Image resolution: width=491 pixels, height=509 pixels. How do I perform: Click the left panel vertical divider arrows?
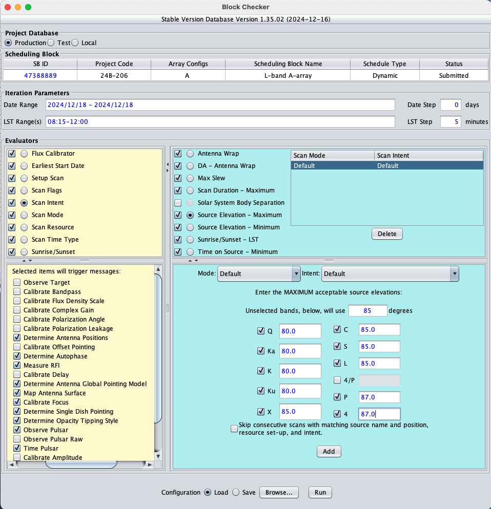[x=25, y=260]
